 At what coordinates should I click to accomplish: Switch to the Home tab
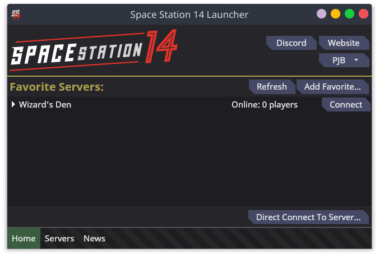click(x=24, y=239)
